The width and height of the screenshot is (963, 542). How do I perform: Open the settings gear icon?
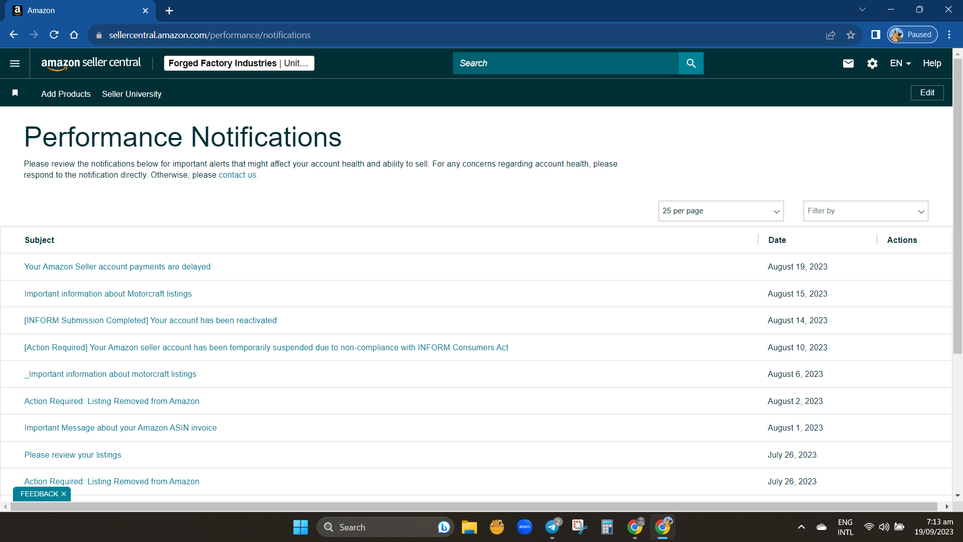(872, 63)
